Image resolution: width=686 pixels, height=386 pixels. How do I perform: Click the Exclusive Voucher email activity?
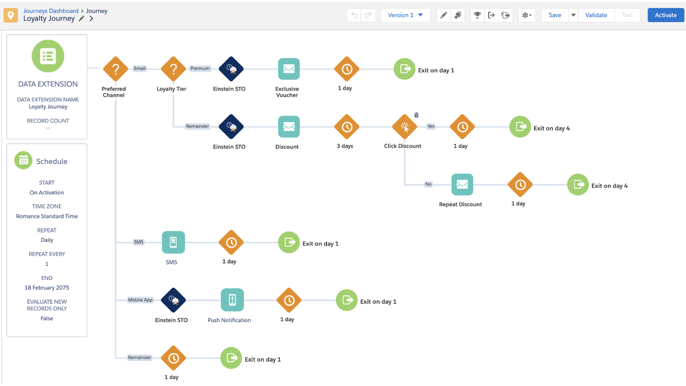[x=289, y=69]
